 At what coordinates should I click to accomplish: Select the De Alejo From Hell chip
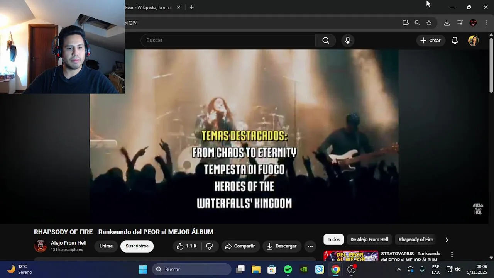(x=369, y=239)
